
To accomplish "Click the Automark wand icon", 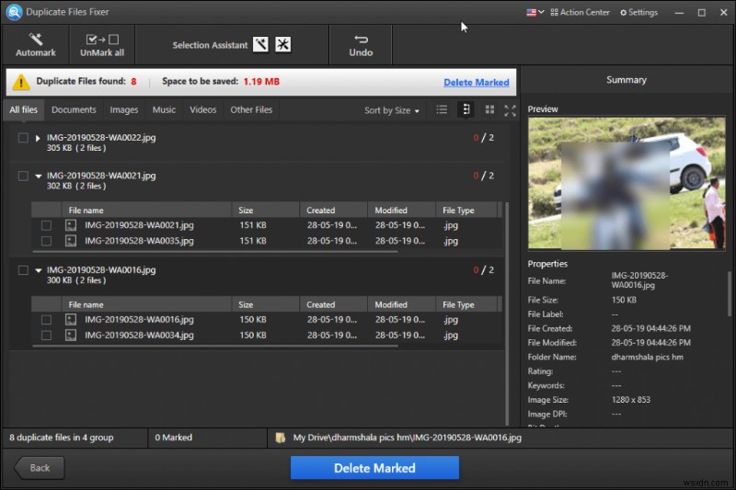I will [x=36, y=40].
